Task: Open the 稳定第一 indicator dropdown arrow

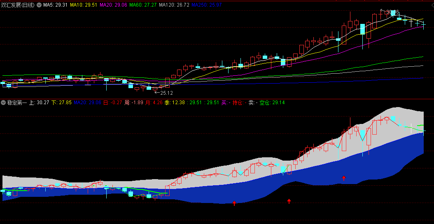Action: click(x=3, y=103)
